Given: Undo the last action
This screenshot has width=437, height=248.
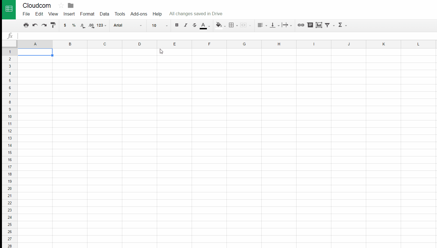Looking at the screenshot, I should (x=35, y=25).
